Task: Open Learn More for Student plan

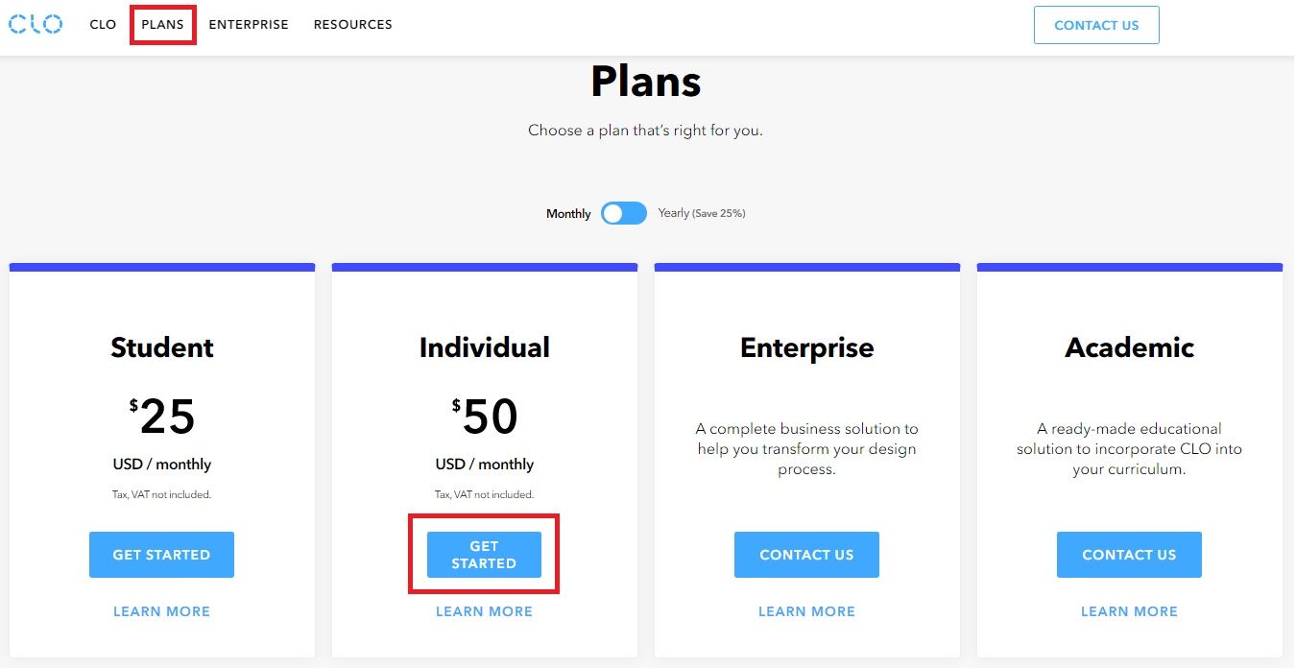Action: point(161,611)
